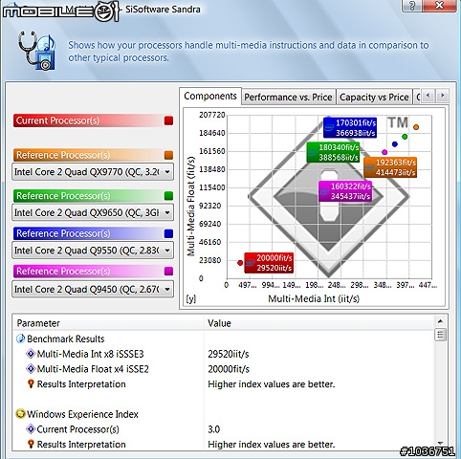Select the 3.0 Windows Experience value

(x=214, y=429)
